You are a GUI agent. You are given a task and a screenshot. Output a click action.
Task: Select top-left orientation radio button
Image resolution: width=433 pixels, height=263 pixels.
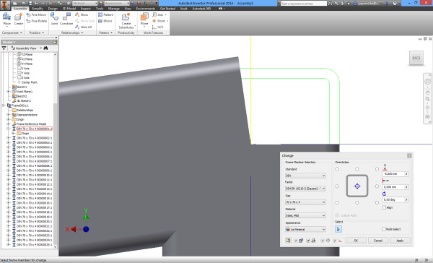[x=337, y=169]
